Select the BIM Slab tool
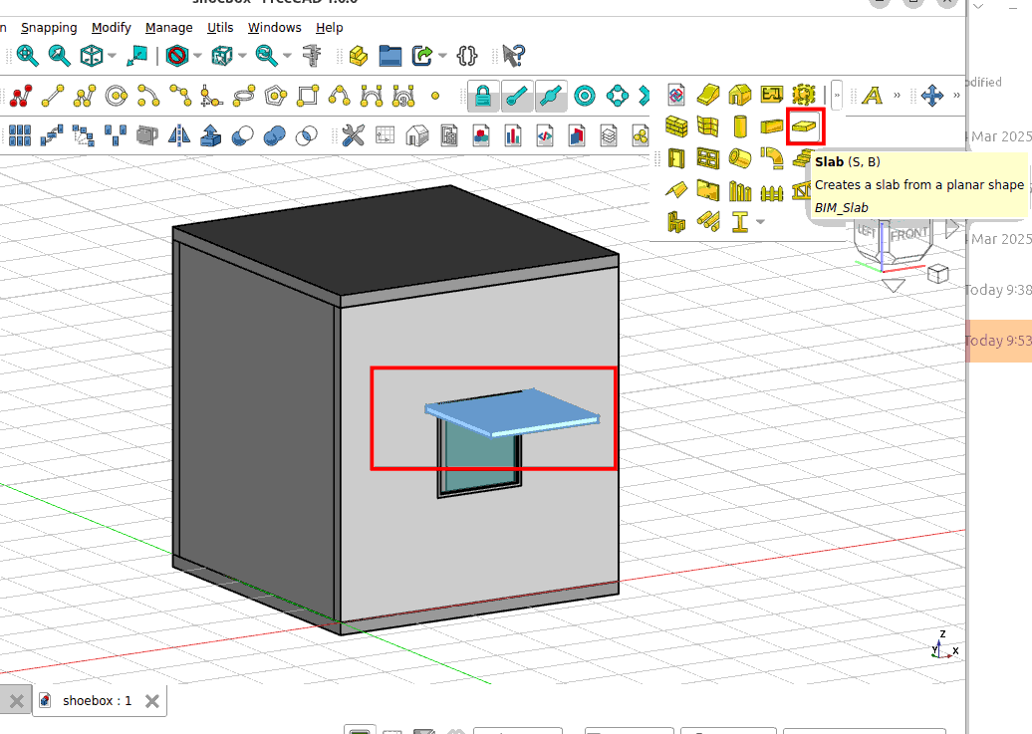Screen dimensions: 1032x734 point(805,126)
